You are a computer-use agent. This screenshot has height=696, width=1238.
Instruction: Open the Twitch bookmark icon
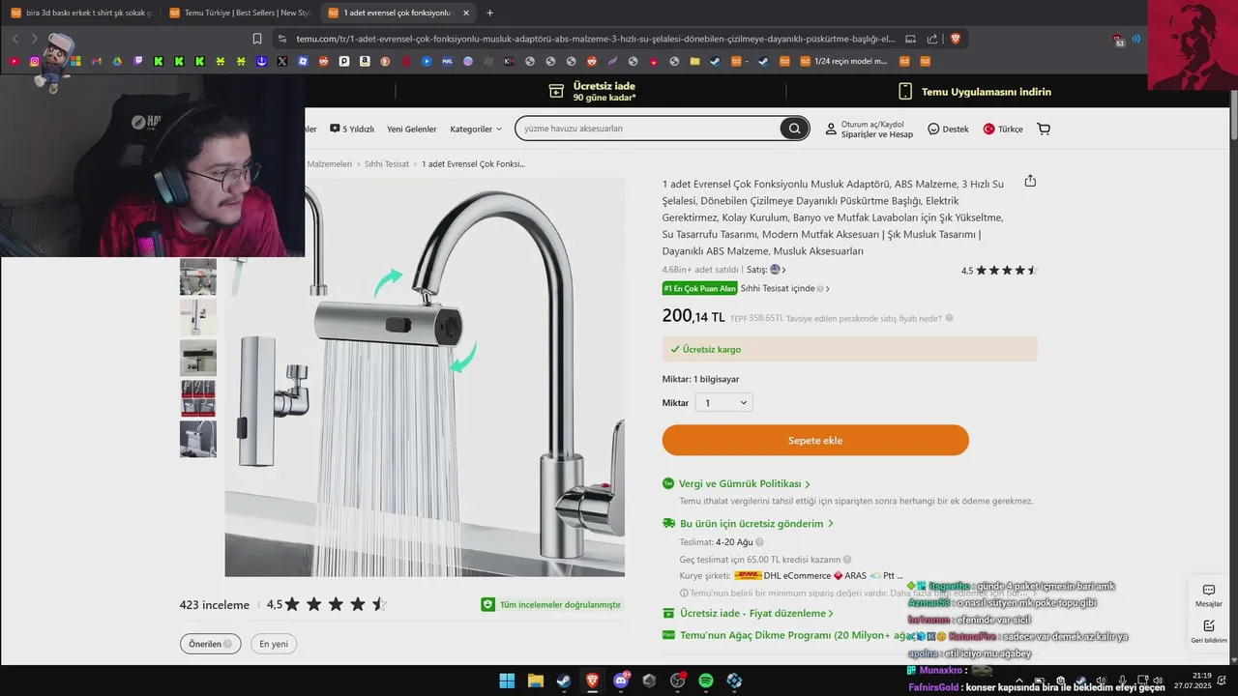(x=138, y=61)
